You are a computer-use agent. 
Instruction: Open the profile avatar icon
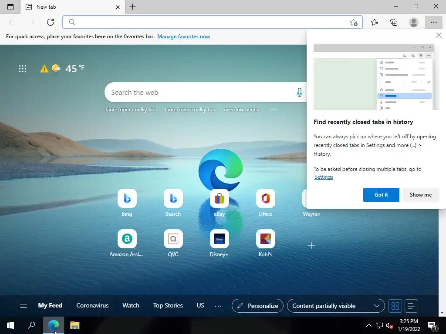[x=414, y=22]
